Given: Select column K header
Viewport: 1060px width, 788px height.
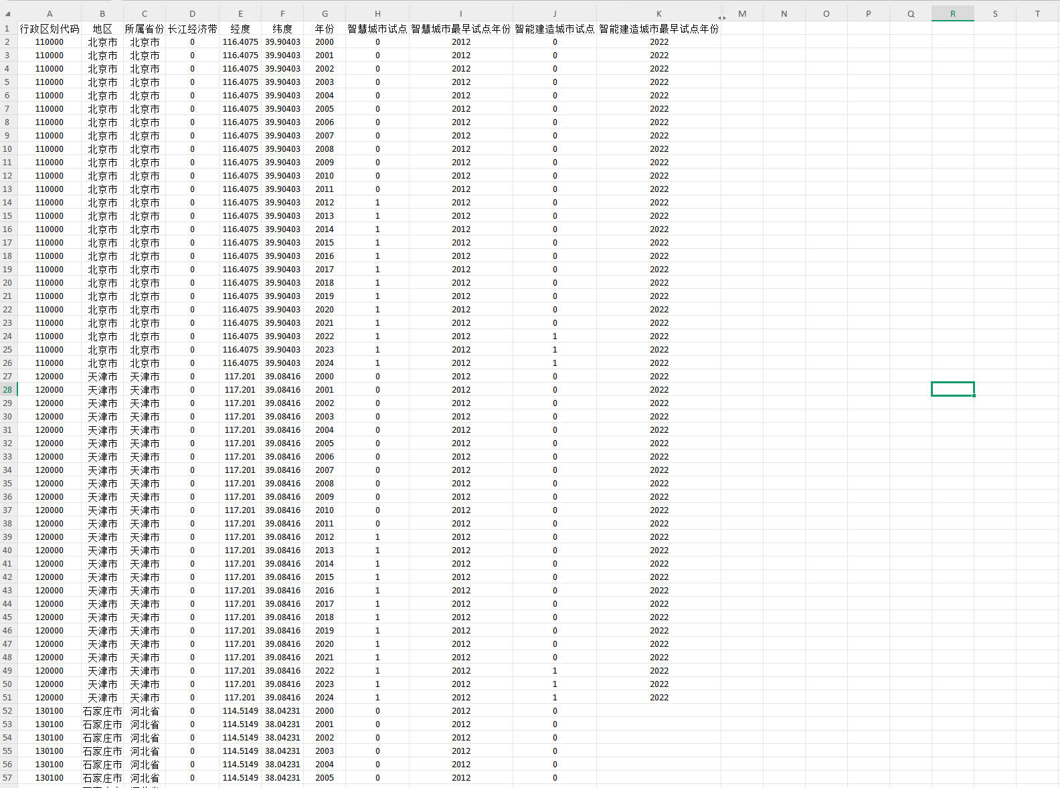Looking at the screenshot, I should [658, 13].
